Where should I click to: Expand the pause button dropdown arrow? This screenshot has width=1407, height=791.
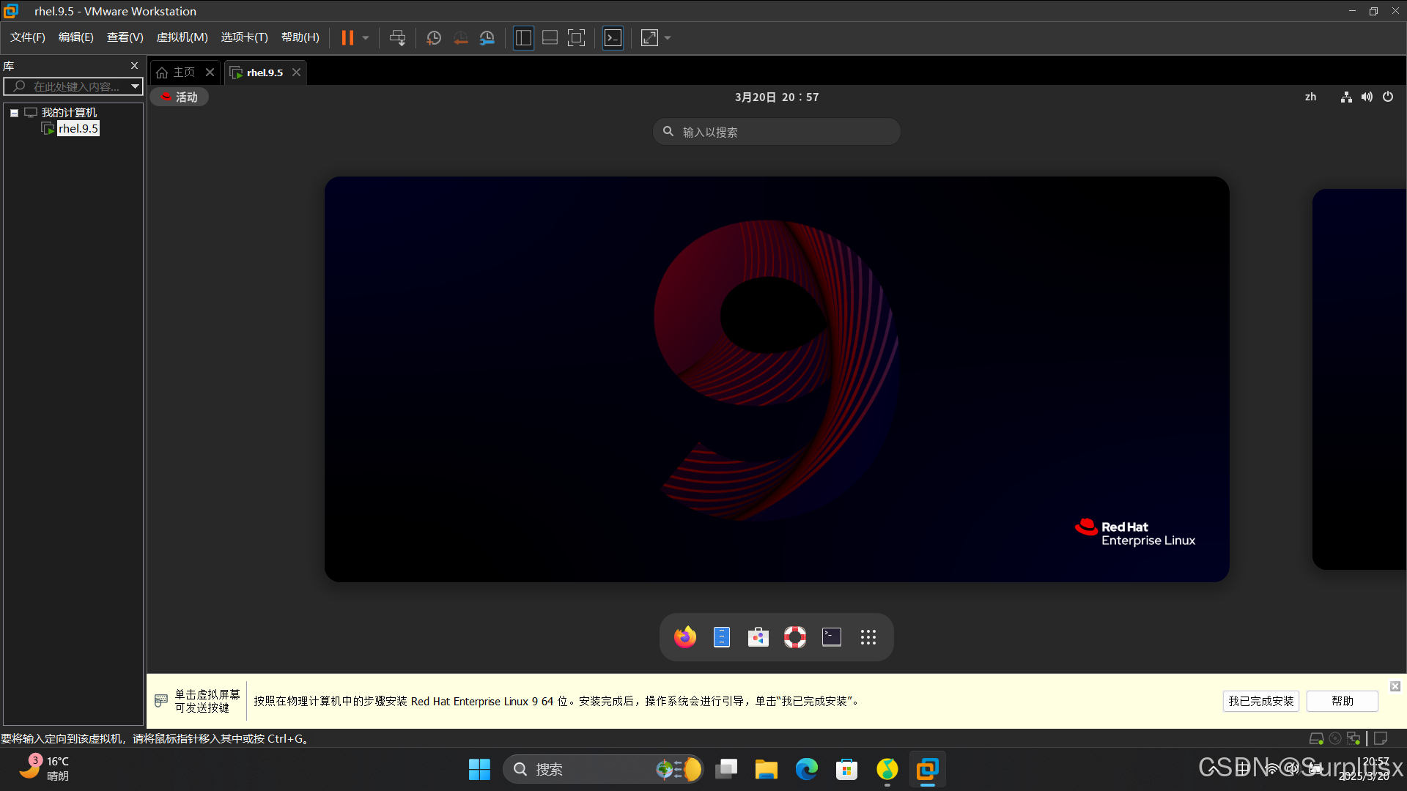(366, 38)
